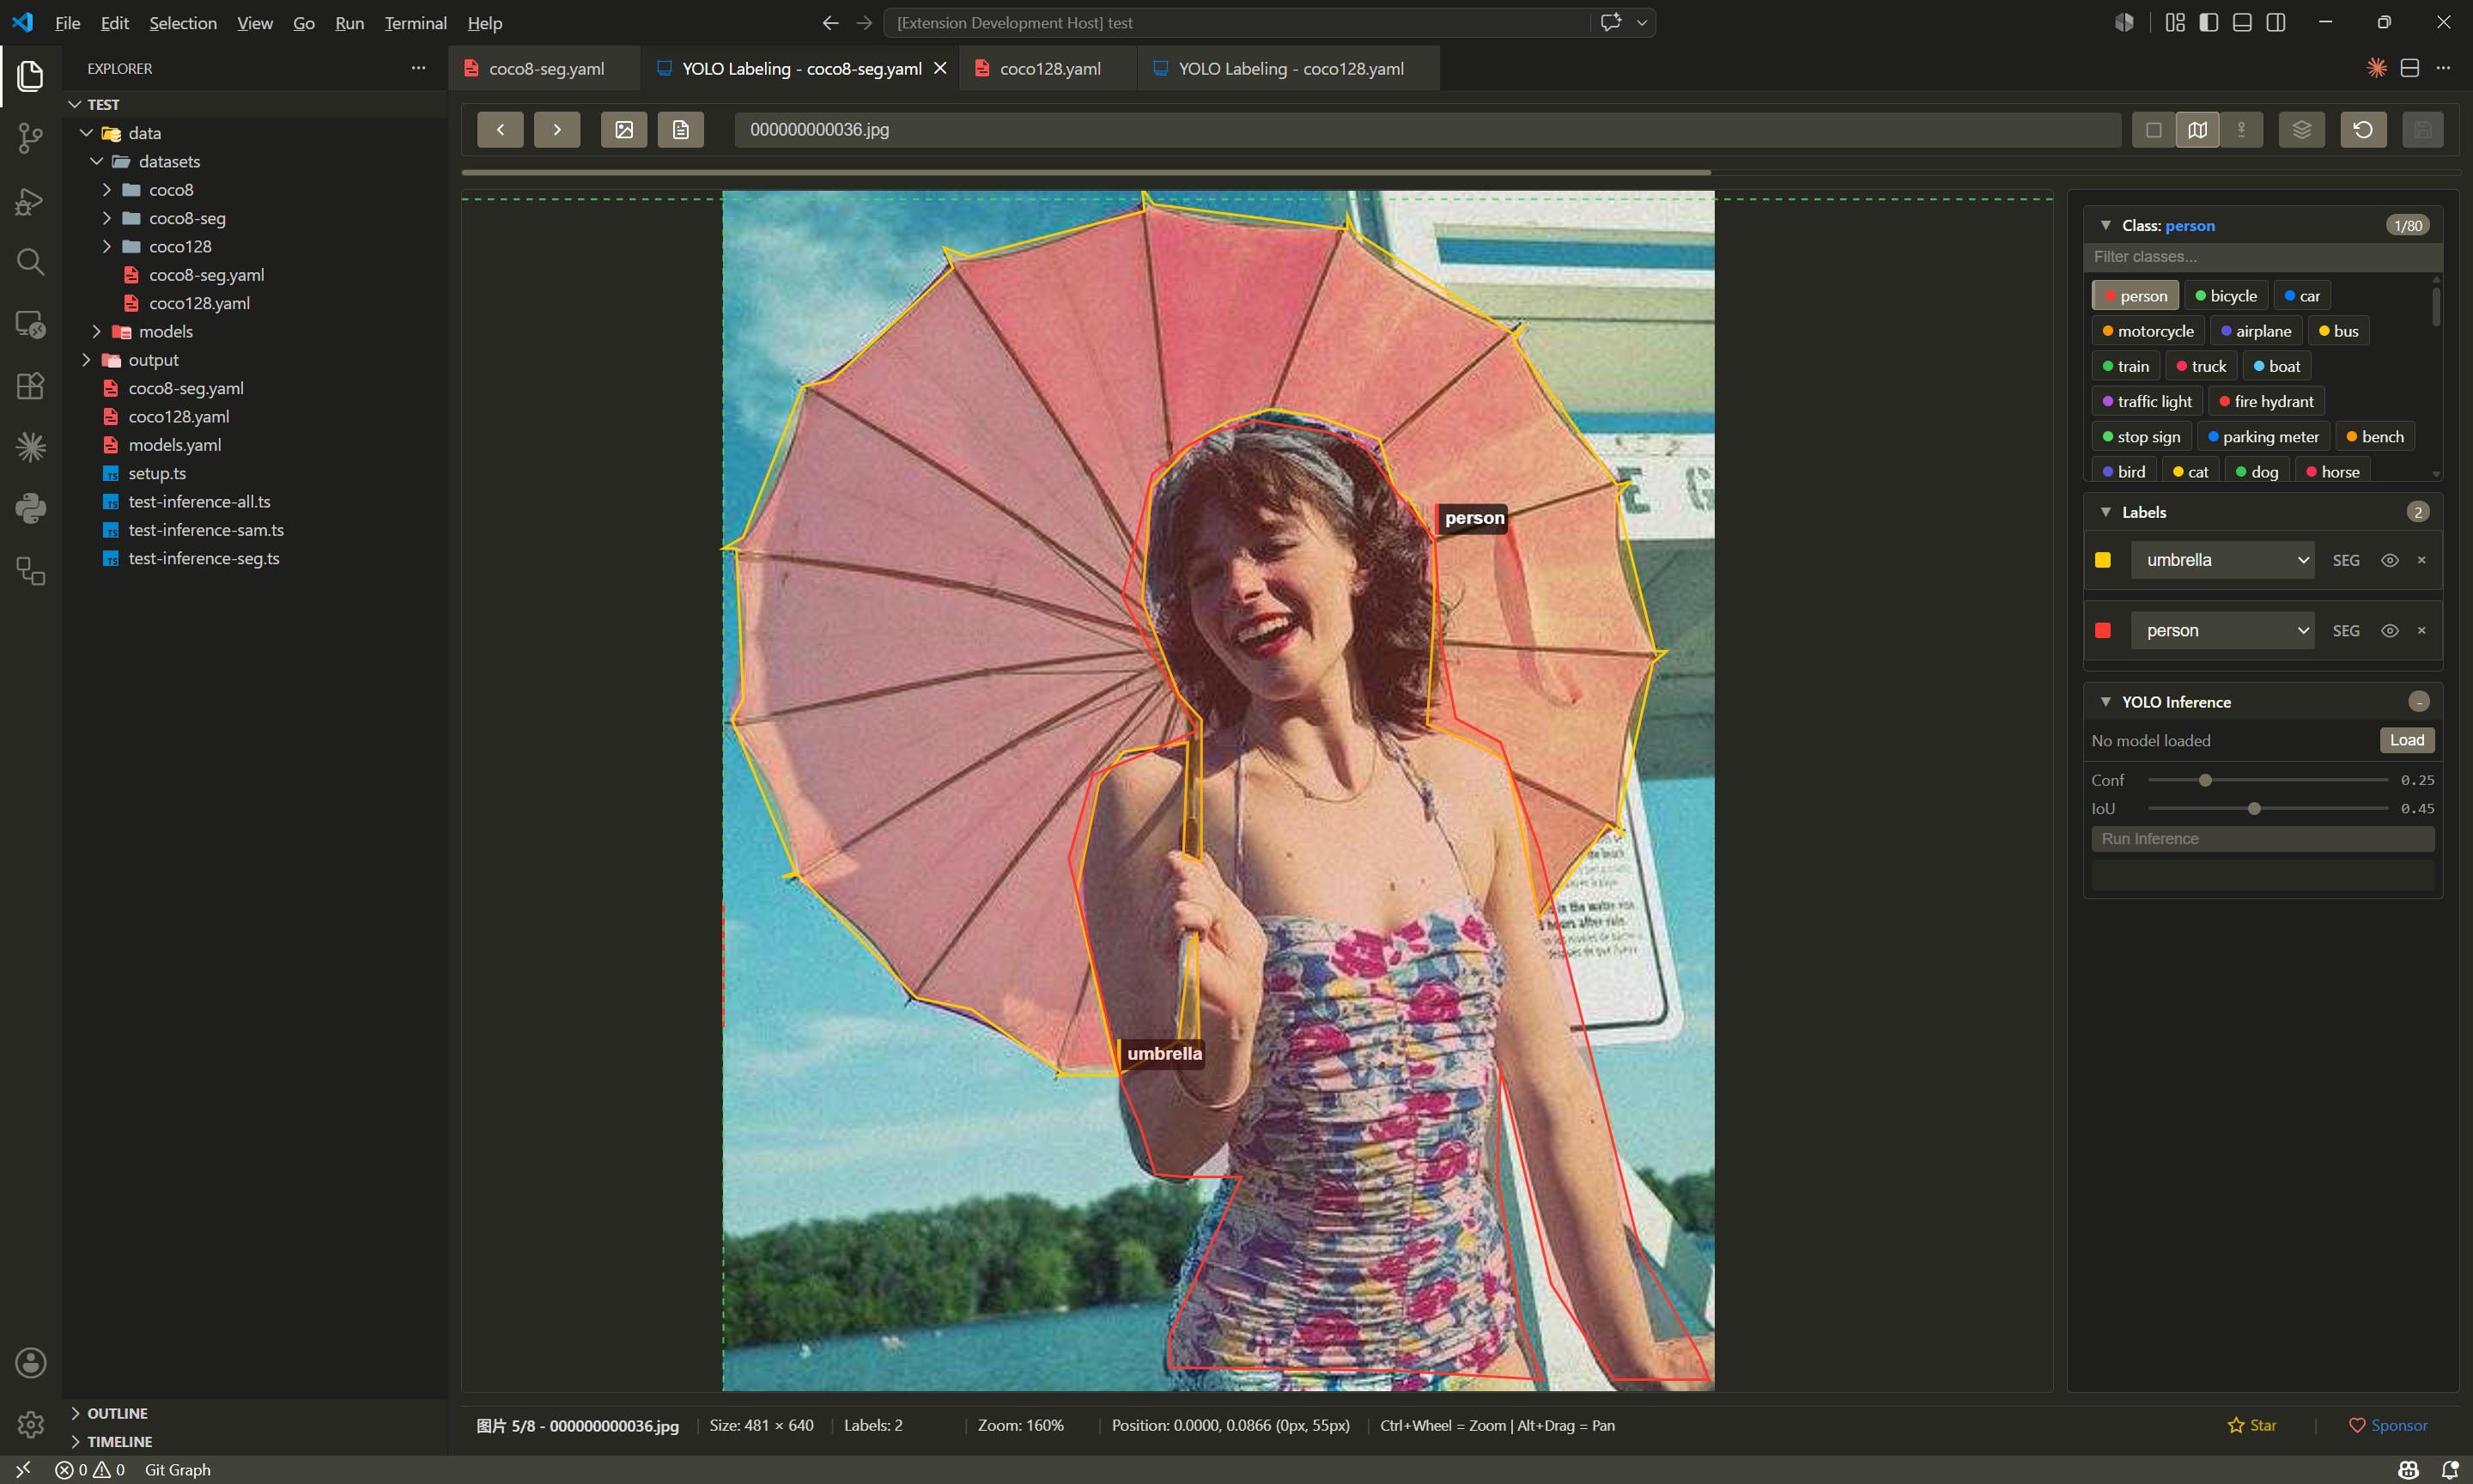Open the Selection menu
Screen dimensions: 2473x1484
pos(183,22)
